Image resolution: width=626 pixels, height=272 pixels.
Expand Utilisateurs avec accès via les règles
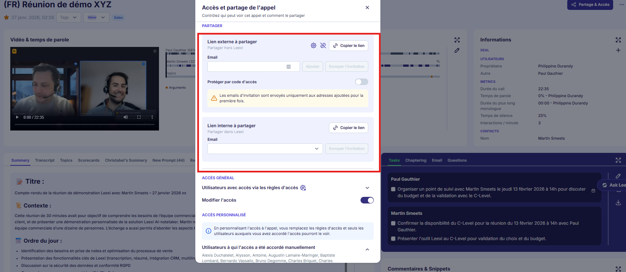click(367, 188)
